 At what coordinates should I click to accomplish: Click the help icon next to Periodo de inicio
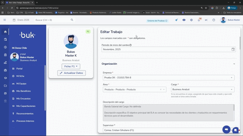(131, 45)
